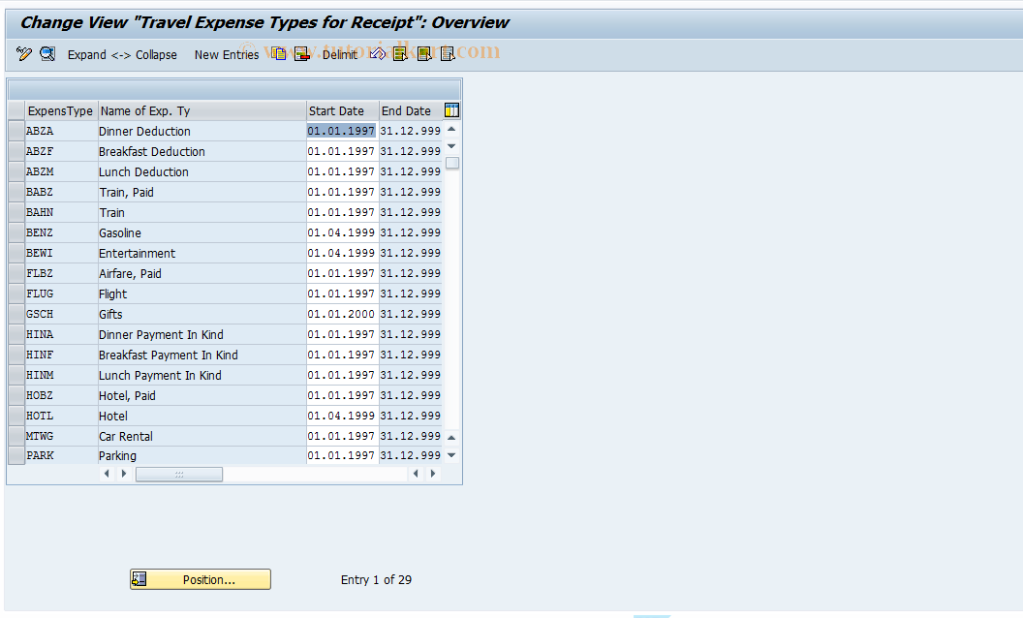
Task: Select row marker for PARK
Action: click(x=16, y=455)
